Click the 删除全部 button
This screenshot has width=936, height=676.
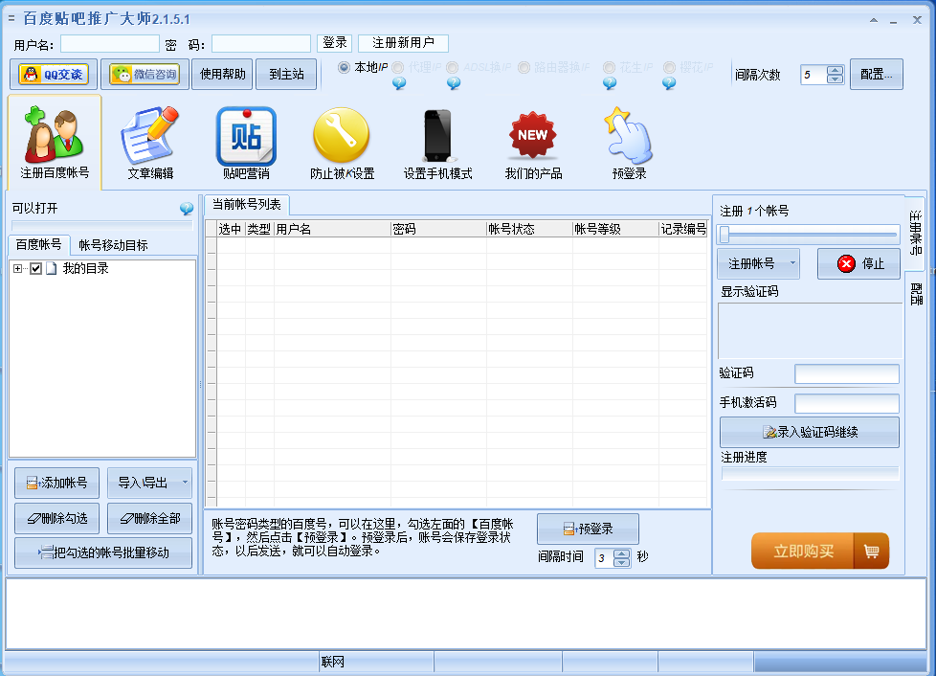coord(150,518)
